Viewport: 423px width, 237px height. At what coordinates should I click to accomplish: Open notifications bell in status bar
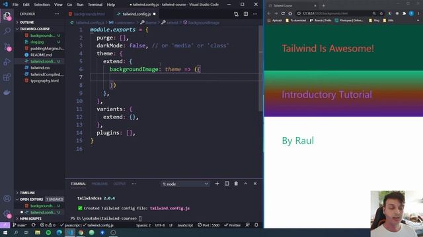256,225
